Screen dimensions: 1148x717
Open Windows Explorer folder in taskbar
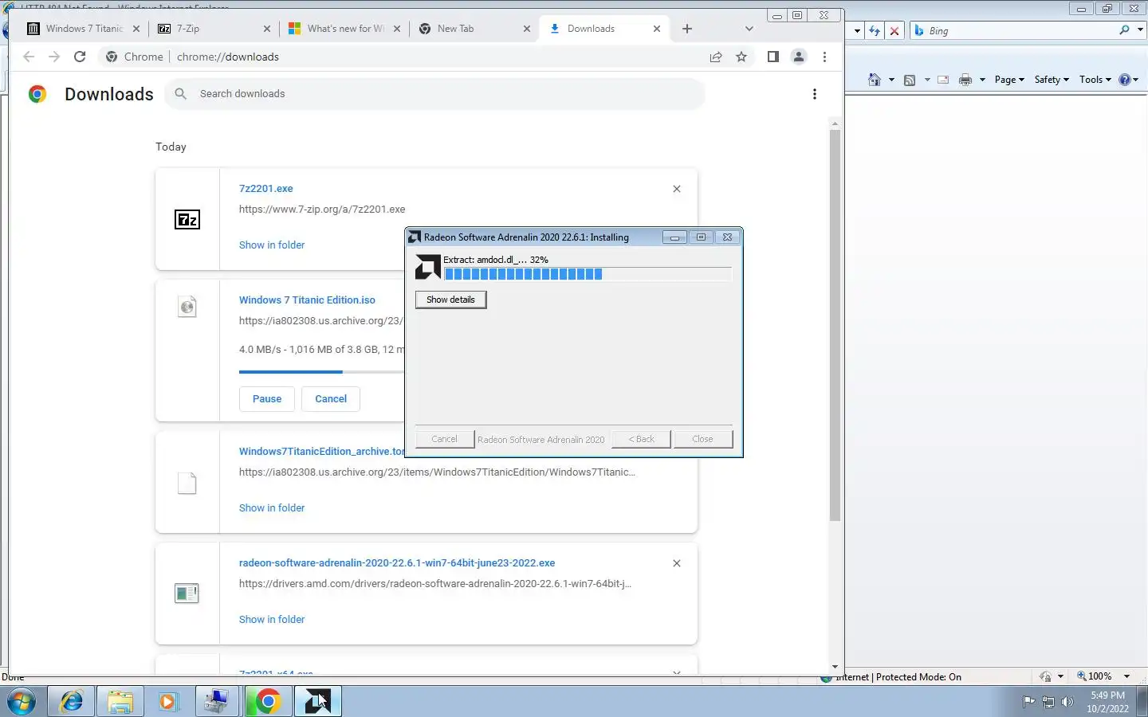[x=120, y=701]
